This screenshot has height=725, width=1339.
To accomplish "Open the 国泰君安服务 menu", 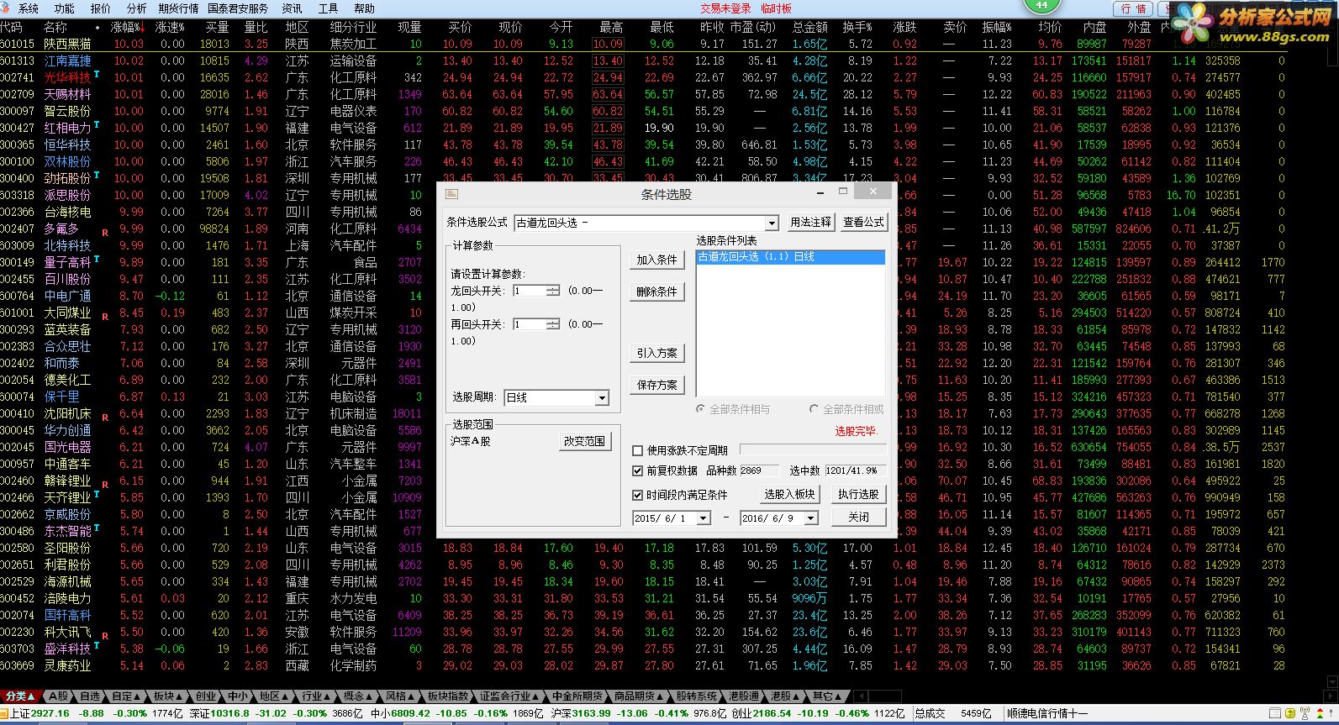I will pyautogui.click(x=238, y=8).
